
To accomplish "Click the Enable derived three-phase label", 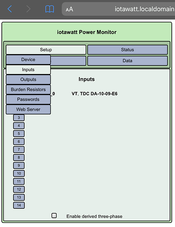I will tap(94, 217).
